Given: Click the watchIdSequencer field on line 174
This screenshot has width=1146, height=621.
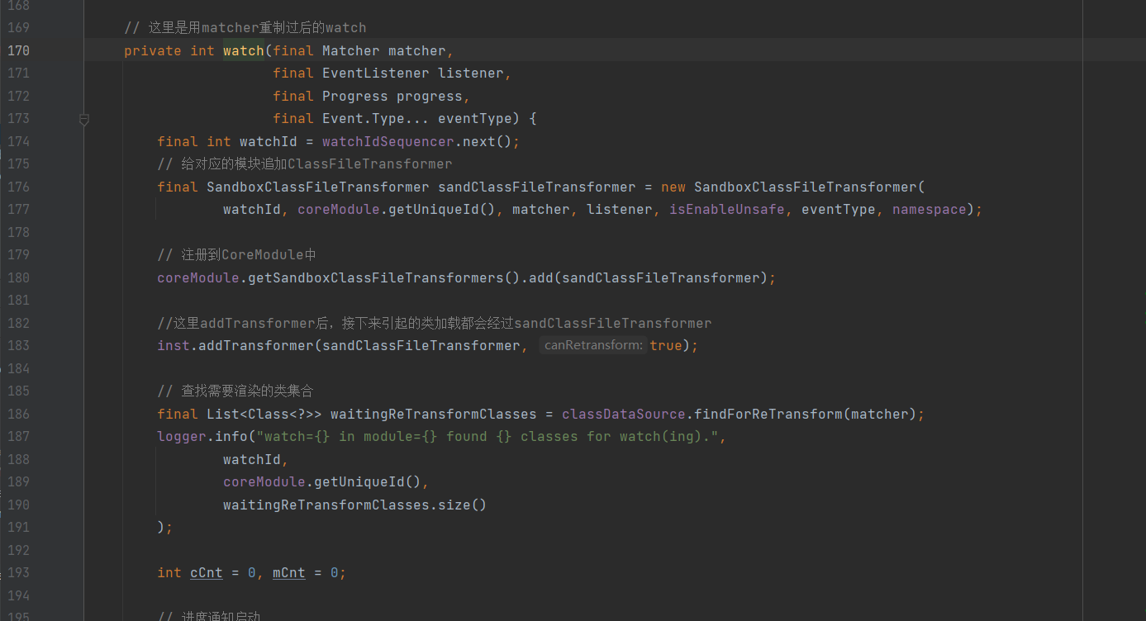Looking at the screenshot, I should tap(388, 141).
